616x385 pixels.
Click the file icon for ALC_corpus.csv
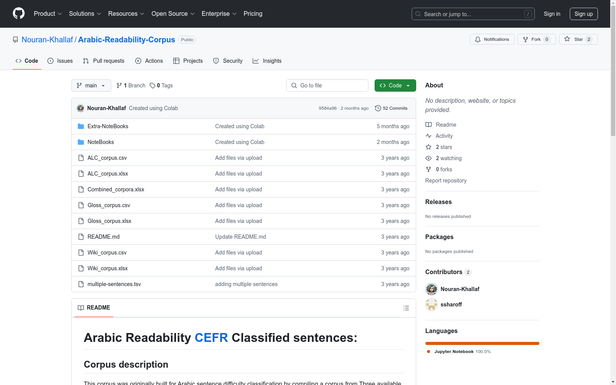click(81, 158)
